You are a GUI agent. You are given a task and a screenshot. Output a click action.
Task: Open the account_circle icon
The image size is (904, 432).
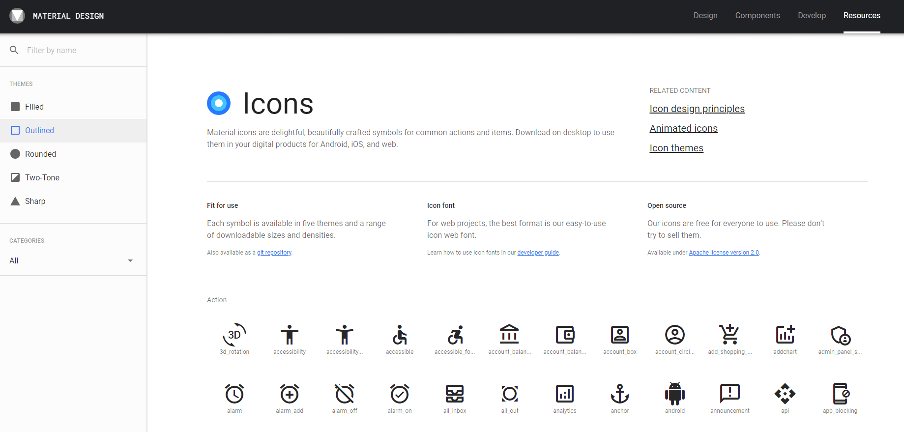pos(675,335)
